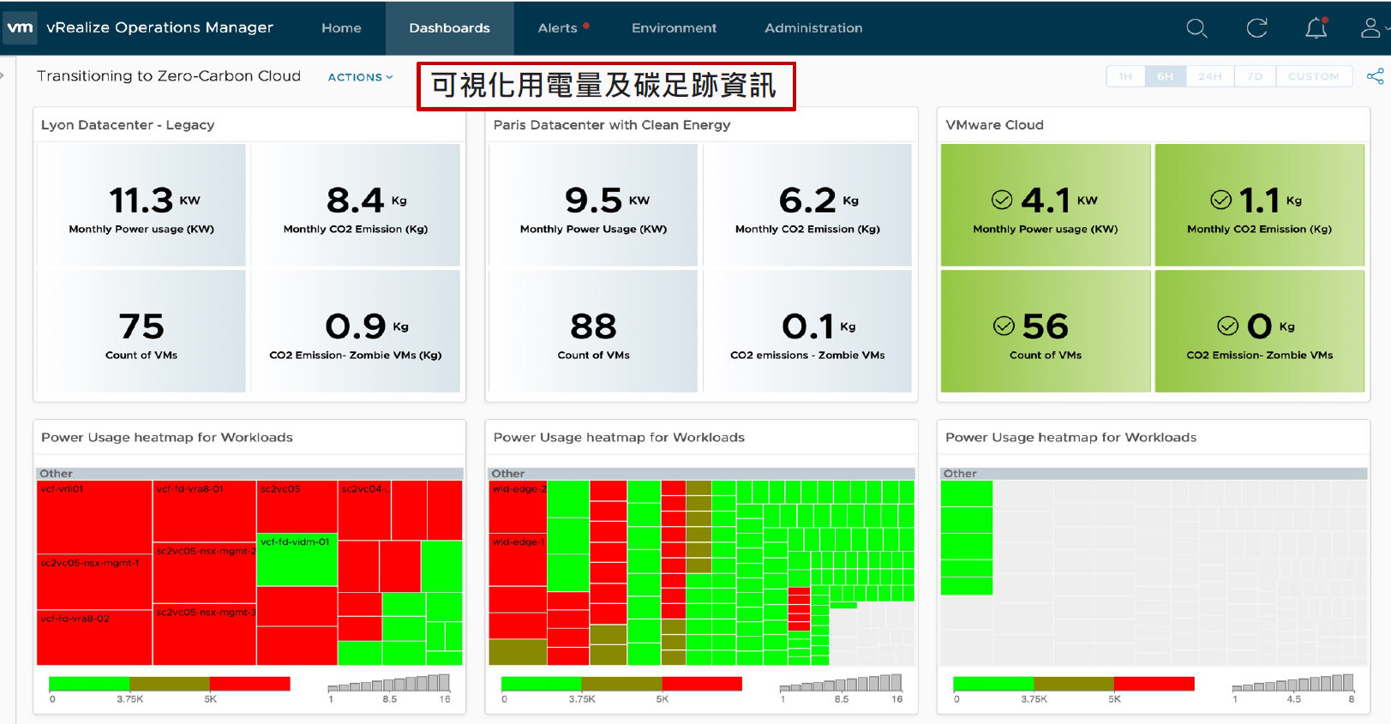Screen dimensions: 1391x724
Task: Select sc2vc05-nsx-mgmt-1 heatmap cell
Action: point(94,583)
